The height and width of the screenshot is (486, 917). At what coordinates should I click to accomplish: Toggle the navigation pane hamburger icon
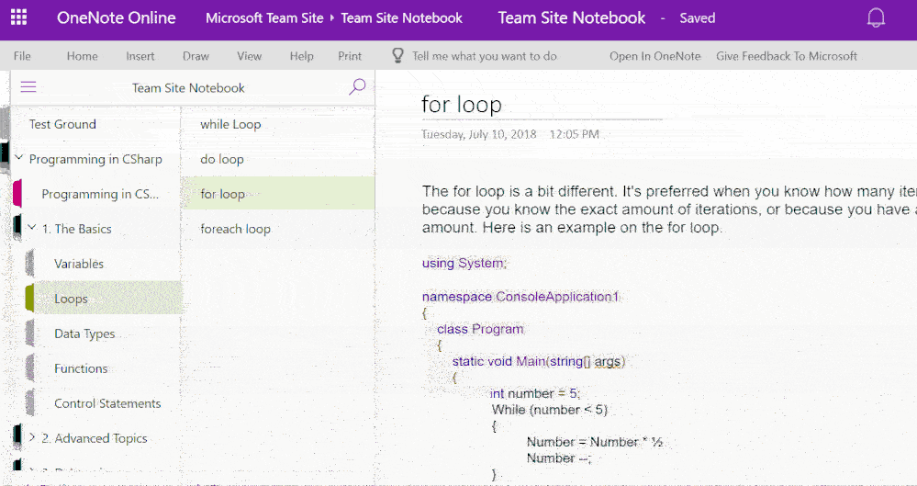(28, 87)
